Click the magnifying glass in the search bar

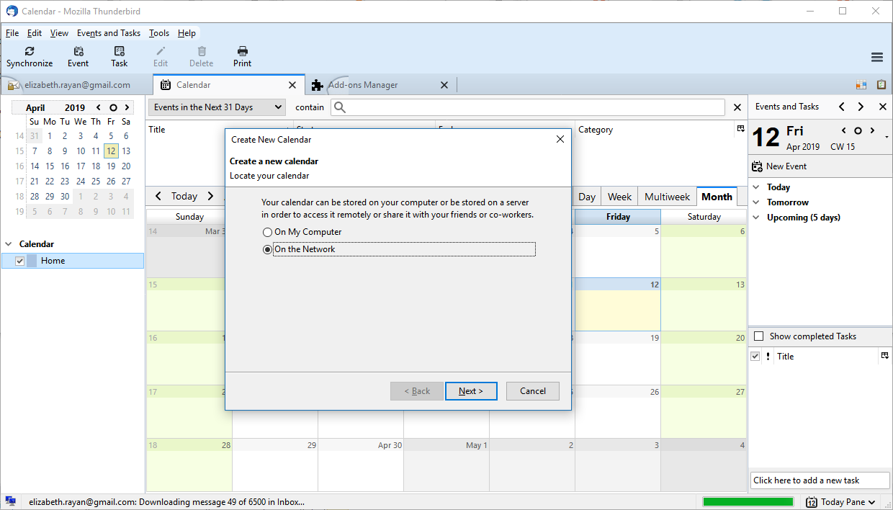339,107
